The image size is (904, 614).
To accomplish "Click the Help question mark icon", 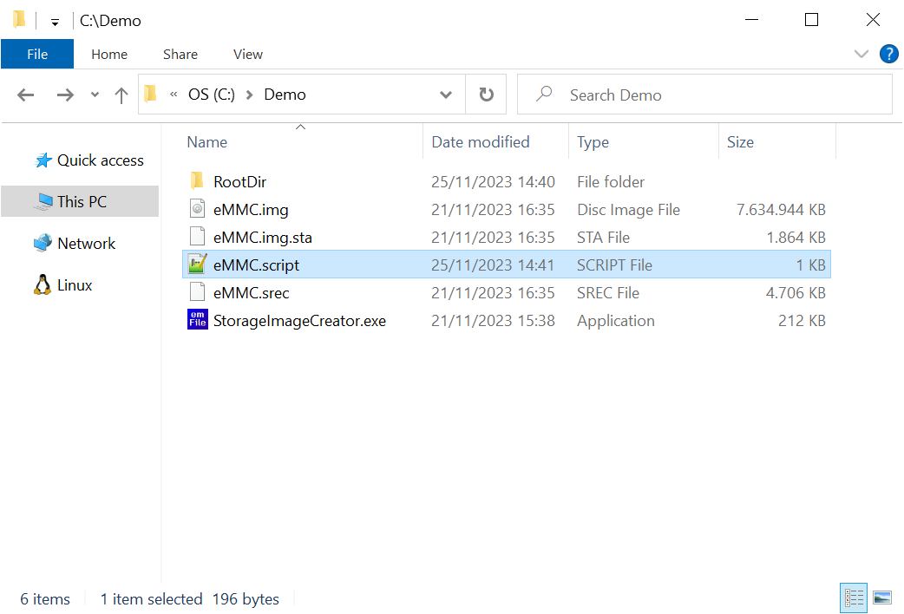I will click(888, 54).
